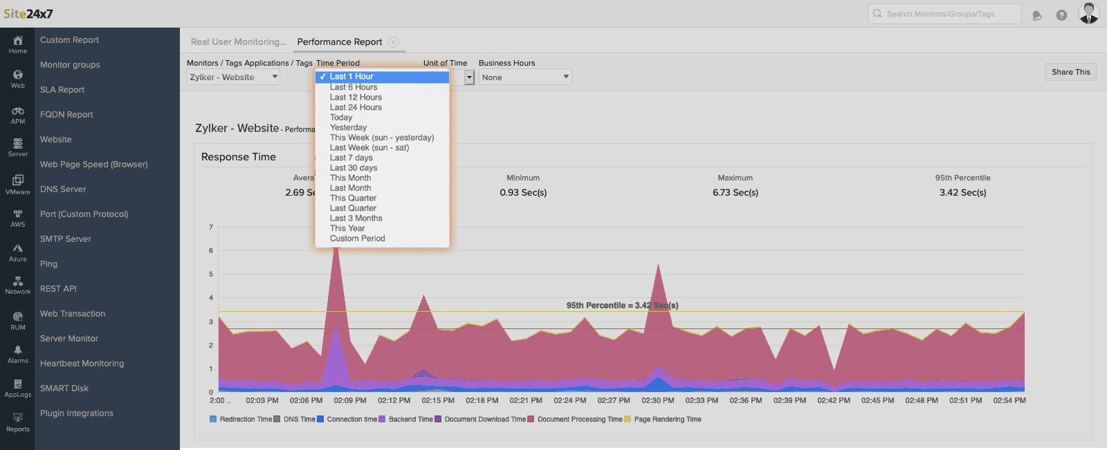Select Last 1 Hour option
The height and width of the screenshot is (450, 1107).
coord(382,77)
